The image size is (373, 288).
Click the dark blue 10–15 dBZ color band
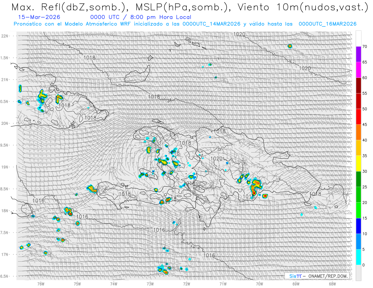pyautogui.click(x=358, y=226)
